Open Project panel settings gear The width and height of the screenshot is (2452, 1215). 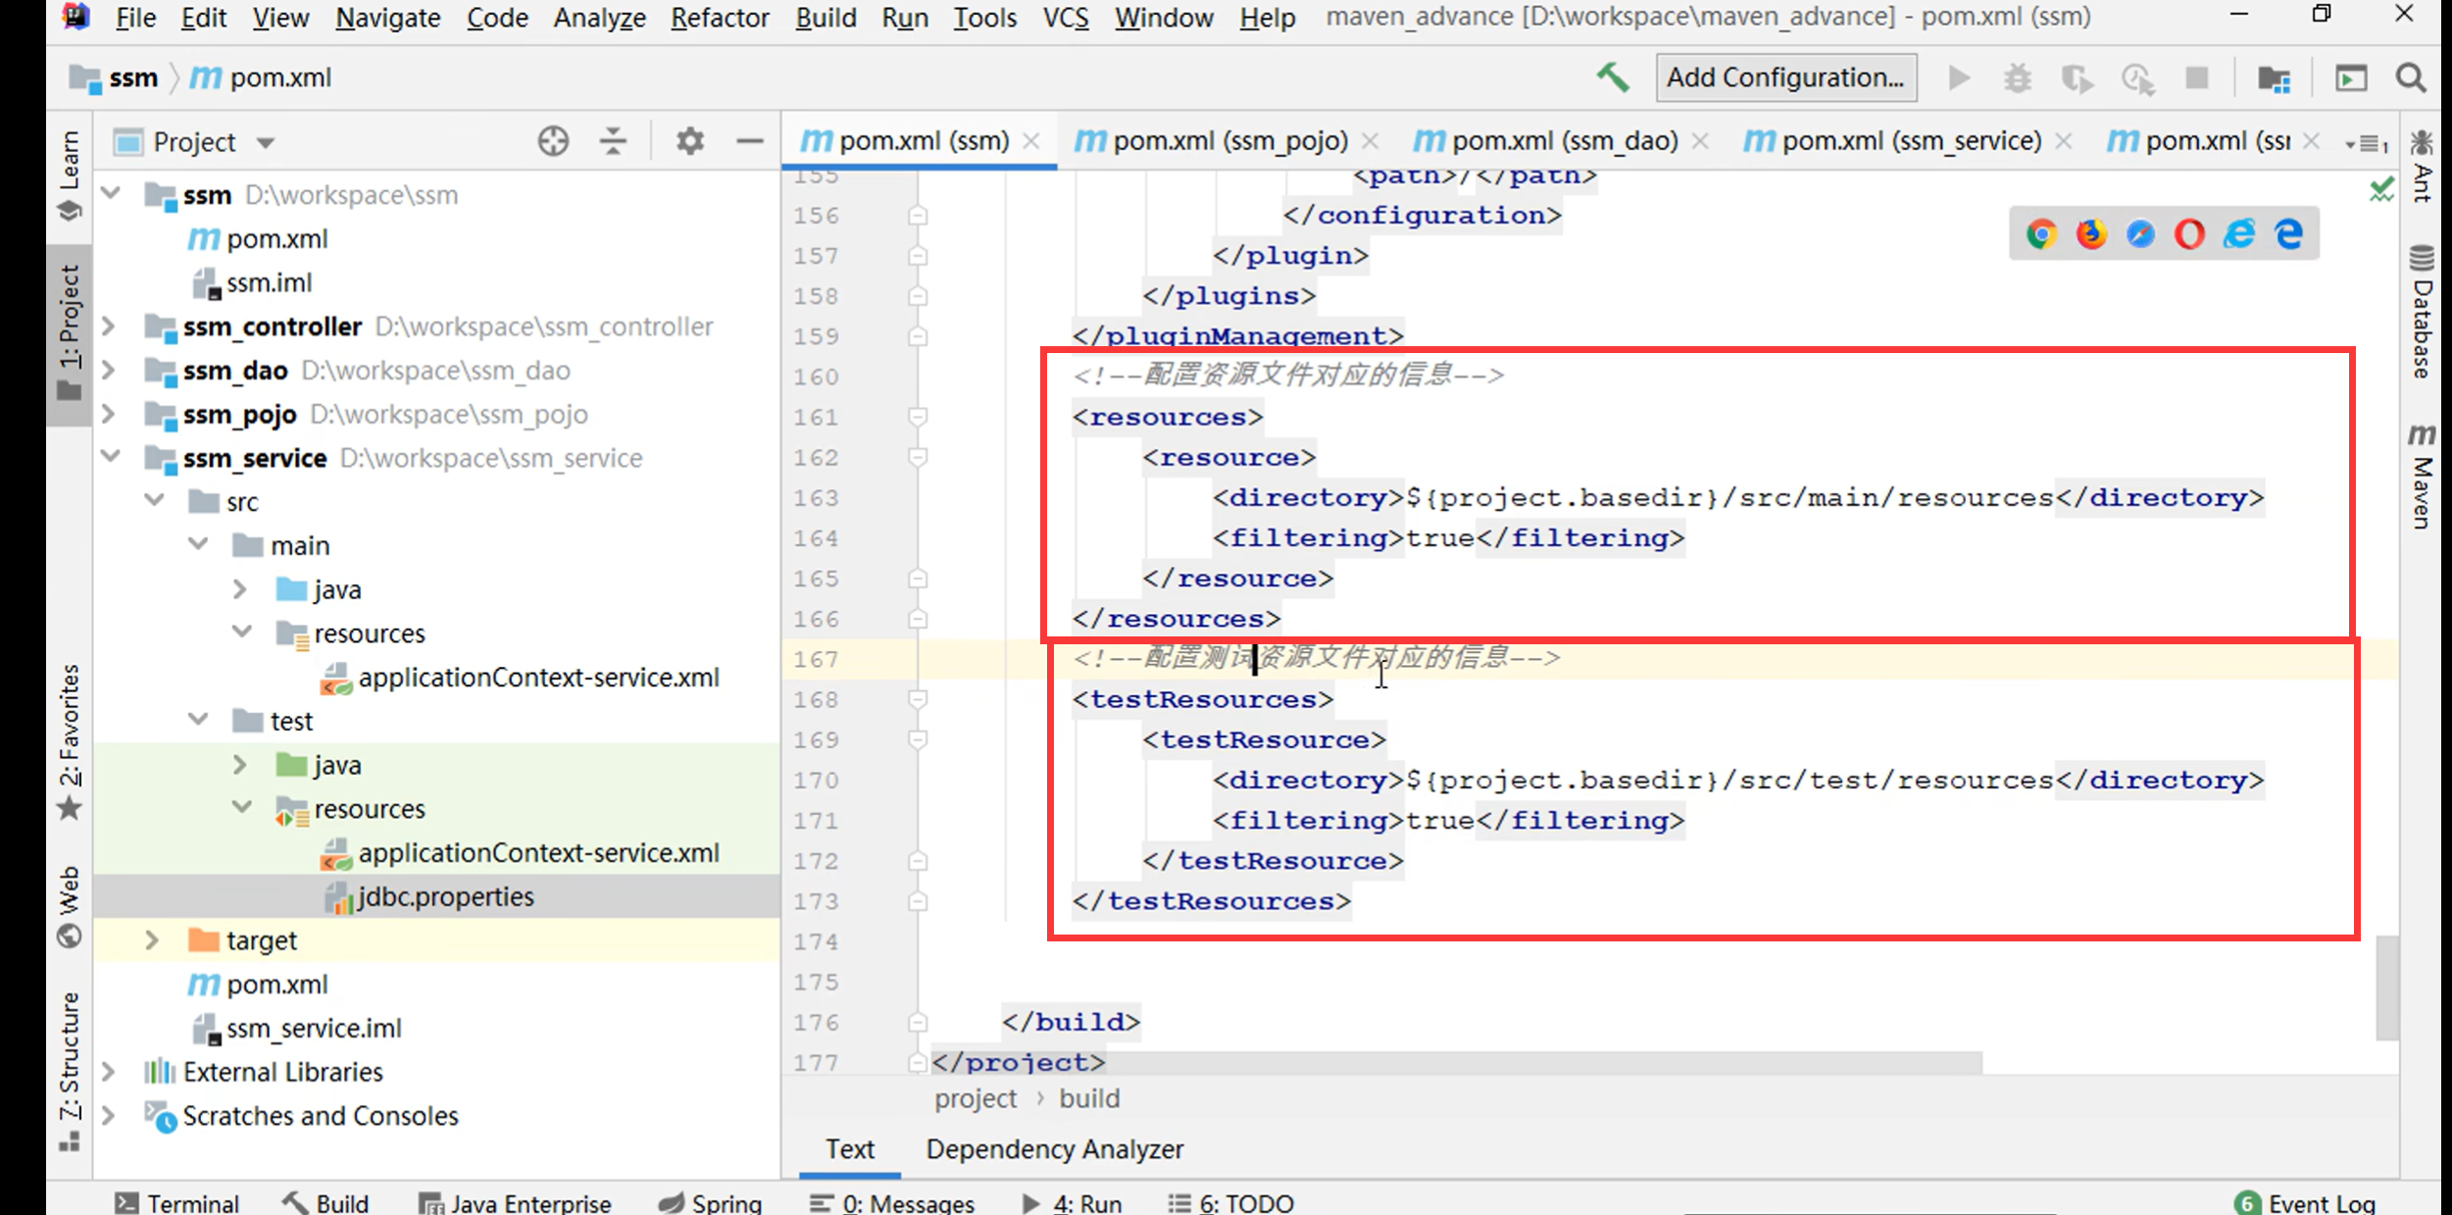(x=690, y=141)
